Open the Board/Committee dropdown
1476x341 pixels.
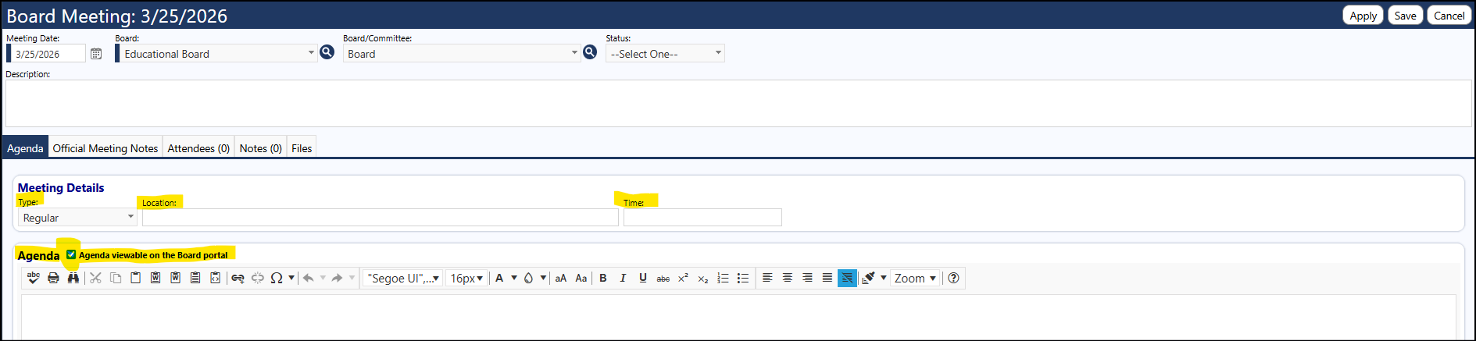[x=462, y=54]
